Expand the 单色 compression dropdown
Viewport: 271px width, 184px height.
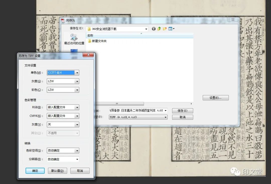(77, 73)
